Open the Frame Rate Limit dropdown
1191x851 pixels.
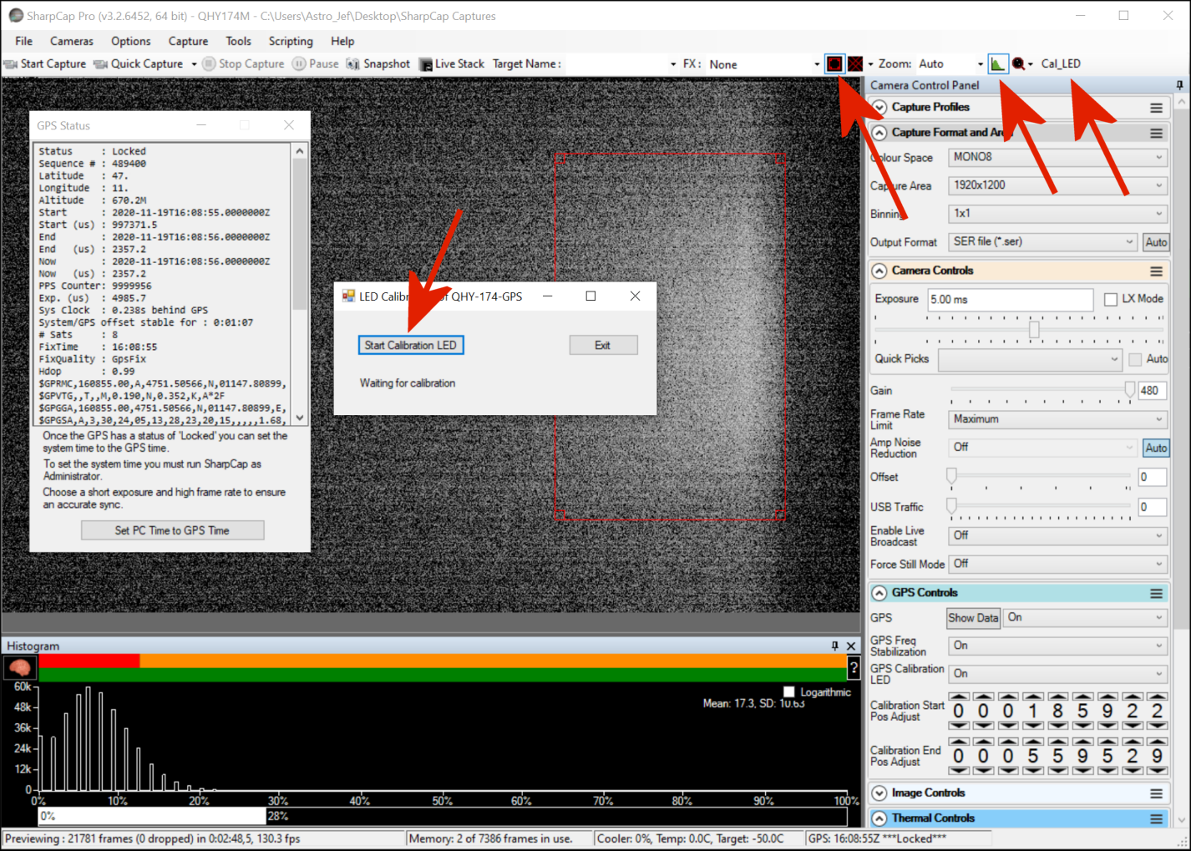click(1057, 419)
